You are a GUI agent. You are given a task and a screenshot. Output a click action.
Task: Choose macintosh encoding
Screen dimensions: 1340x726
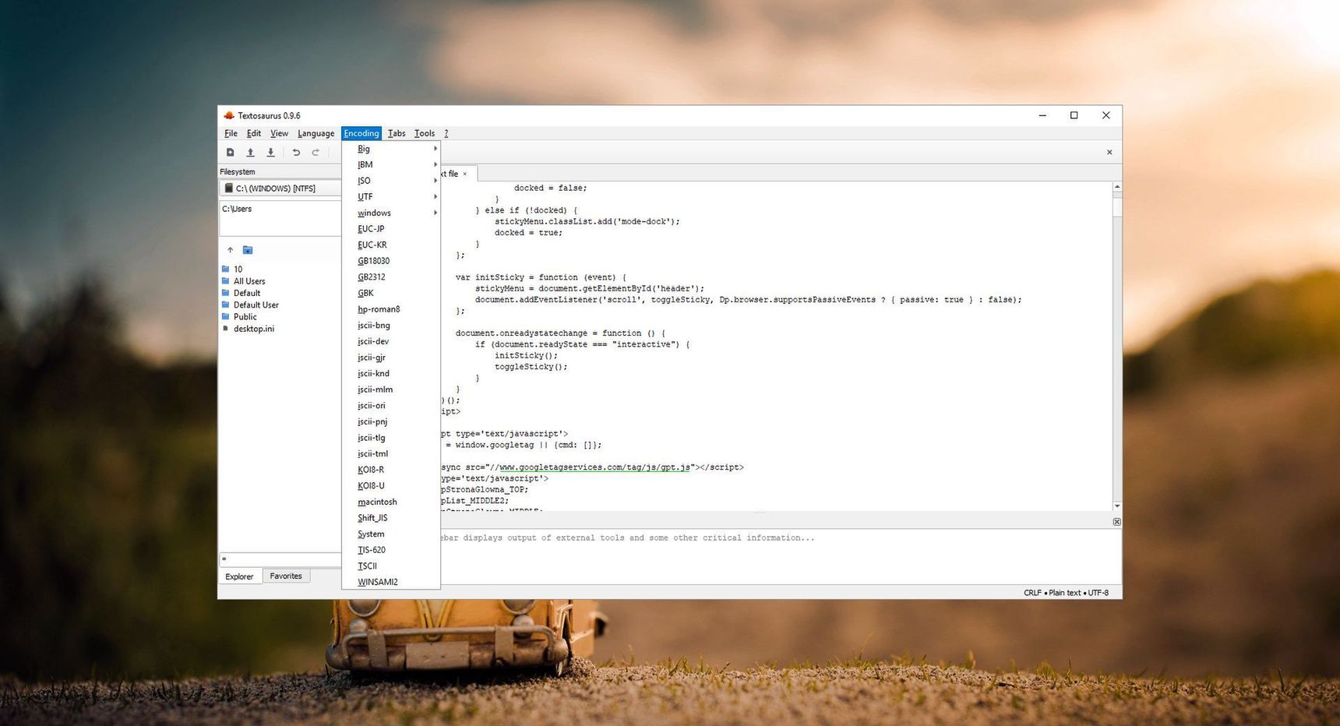coord(391,502)
